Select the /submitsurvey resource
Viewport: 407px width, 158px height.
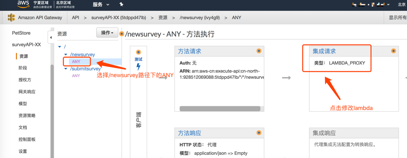coord(85,69)
